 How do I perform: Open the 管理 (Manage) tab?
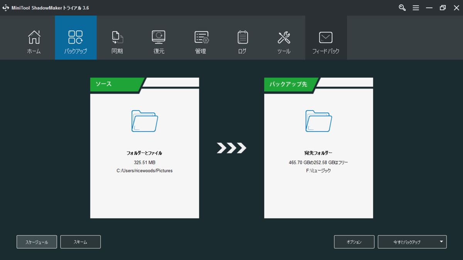pos(201,38)
